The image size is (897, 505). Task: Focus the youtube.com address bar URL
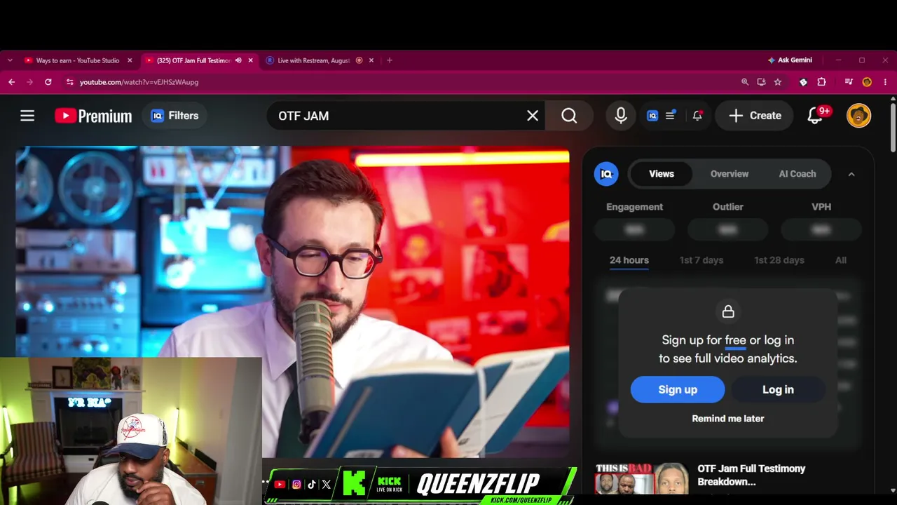139,82
